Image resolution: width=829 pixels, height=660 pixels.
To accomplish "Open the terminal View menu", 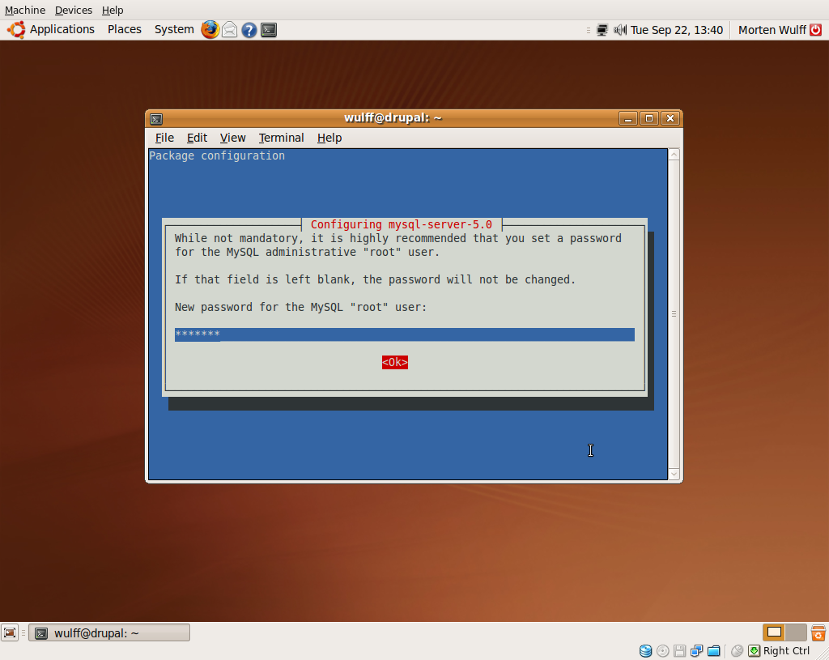I will click(x=232, y=138).
